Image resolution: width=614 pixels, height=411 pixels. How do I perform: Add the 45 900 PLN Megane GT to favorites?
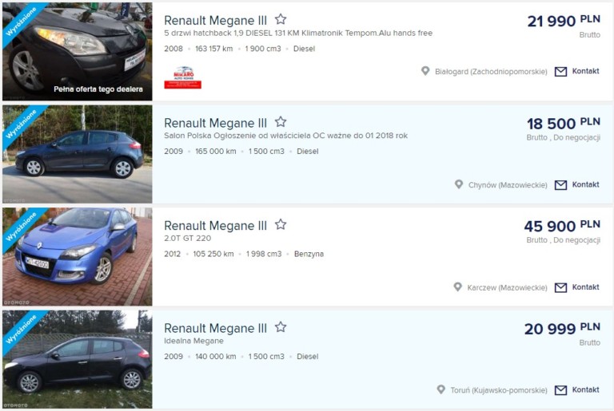coord(281,224)
